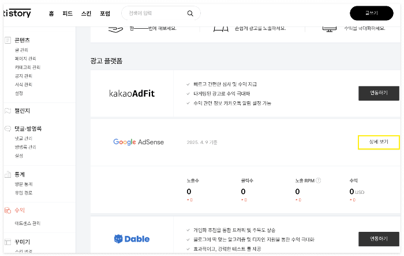Click the tistory logo
The width and height of the screenshot is (404, 256).
click(x=17, y=13)
